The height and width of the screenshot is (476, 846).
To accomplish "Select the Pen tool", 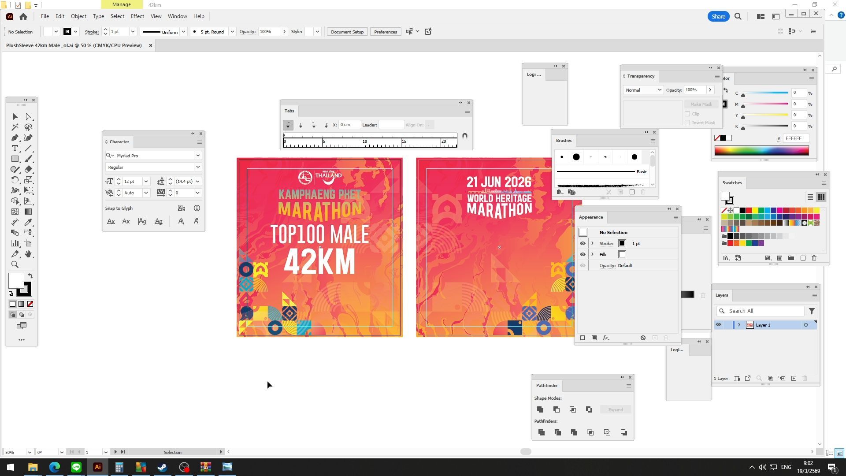I will (x=15, y=138).
